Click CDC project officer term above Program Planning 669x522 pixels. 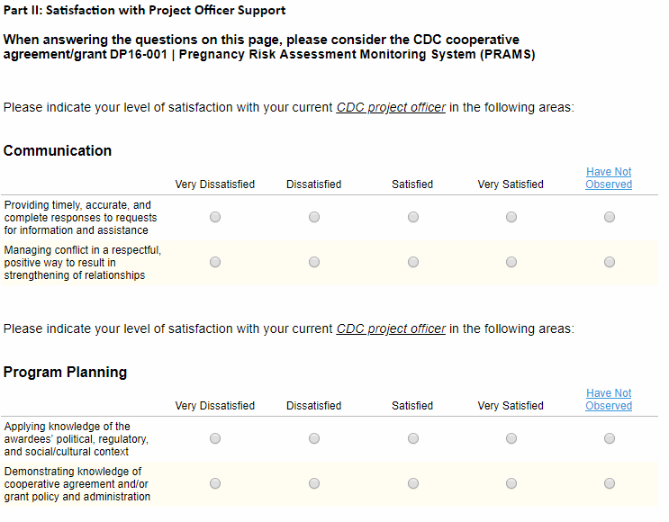(391, 329)
